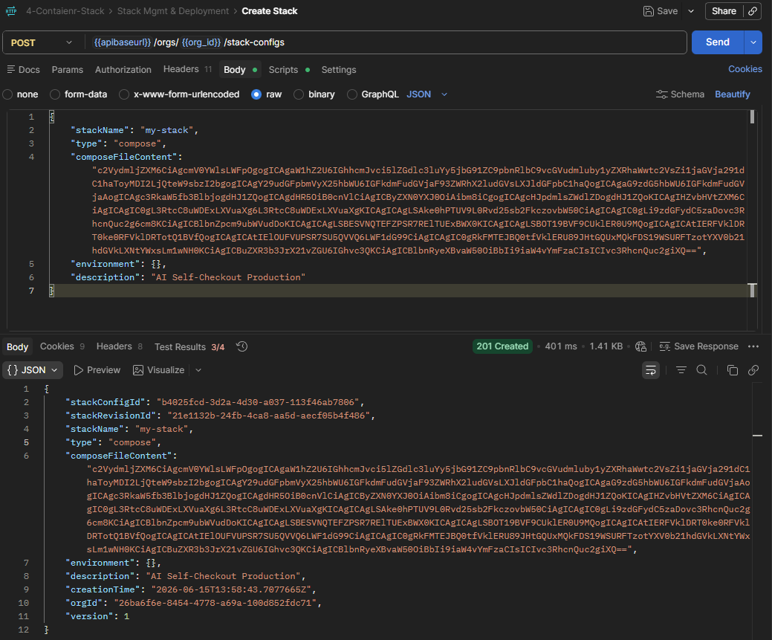Image resolution: width=772 pixels, height=640 pixels.
Task: Click the Schema icon
Action: pyautogui.click(x=662, y=94)
